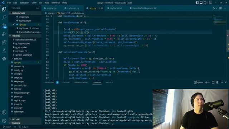The image size is (229, 129).
Task: Maximize the panel with up chevron
Action: tap(222, 82)
